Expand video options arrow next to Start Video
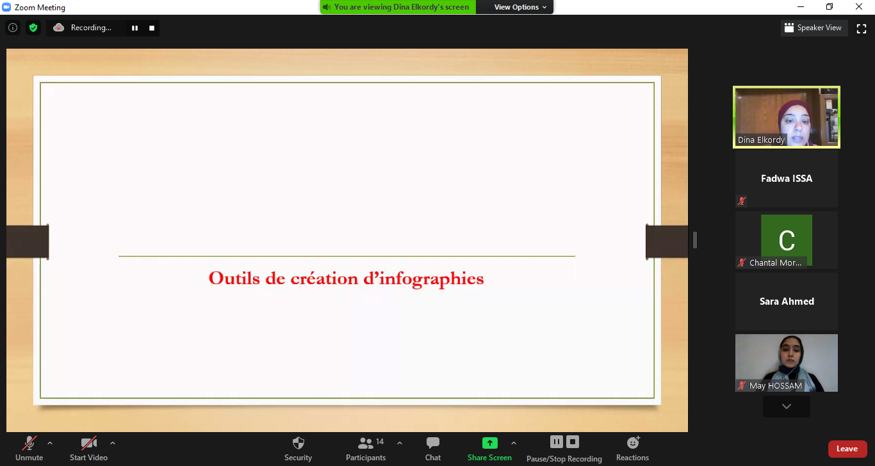875x466 pixels. click(113, 443)
